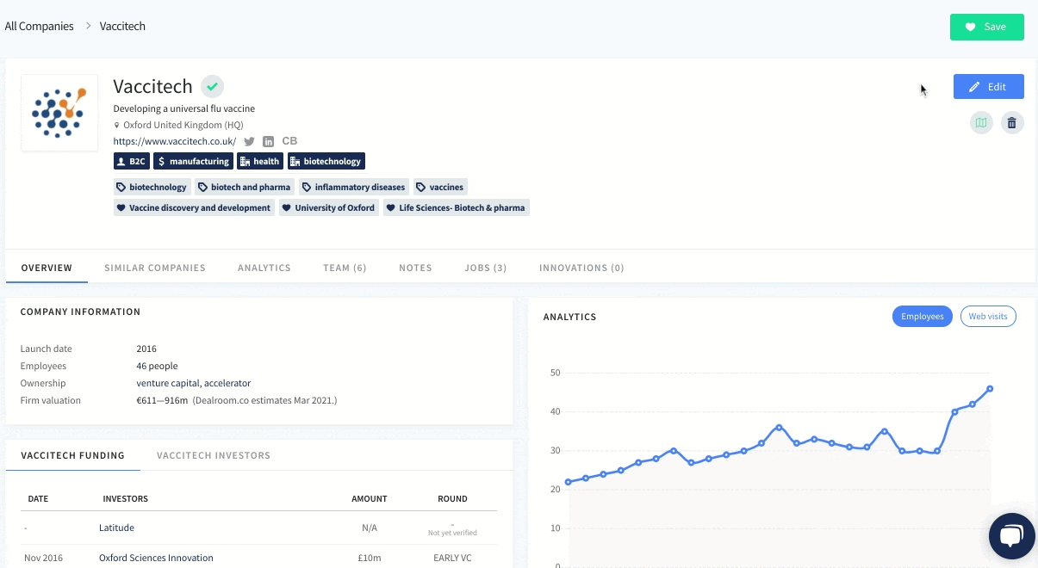
Task: Click the AMOUNT column header
Action: coord(370,498)
